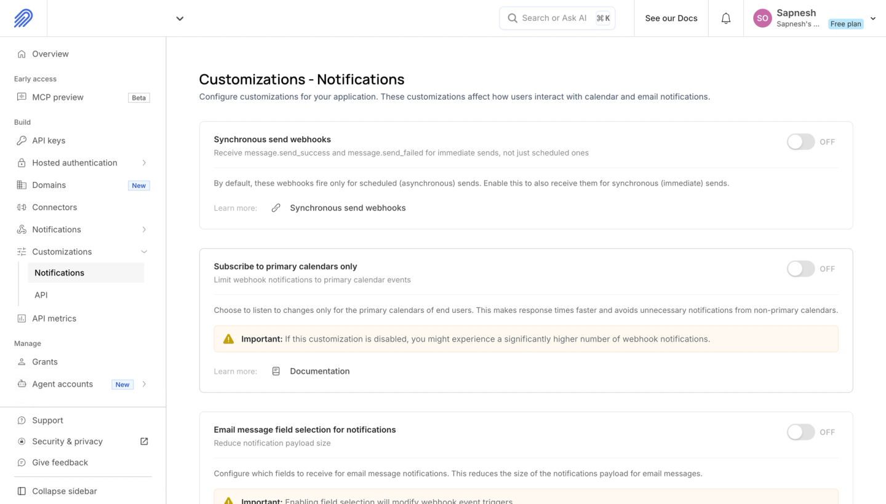Image resolution: width=886 pixels, height=504 pixels.
Task: Open the application selector dropdown chevron
Action: [x=180, y=18]
